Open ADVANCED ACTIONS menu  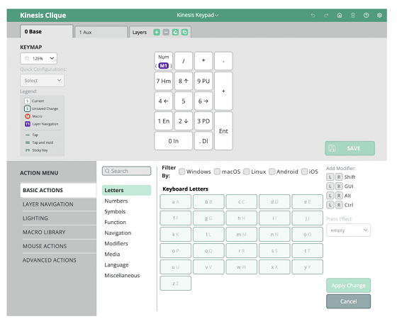tap(58, 260)
